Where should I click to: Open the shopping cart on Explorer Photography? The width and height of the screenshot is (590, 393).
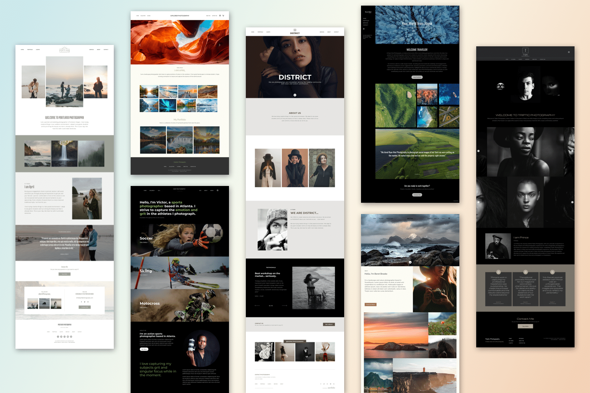click(x=223, y=16)
